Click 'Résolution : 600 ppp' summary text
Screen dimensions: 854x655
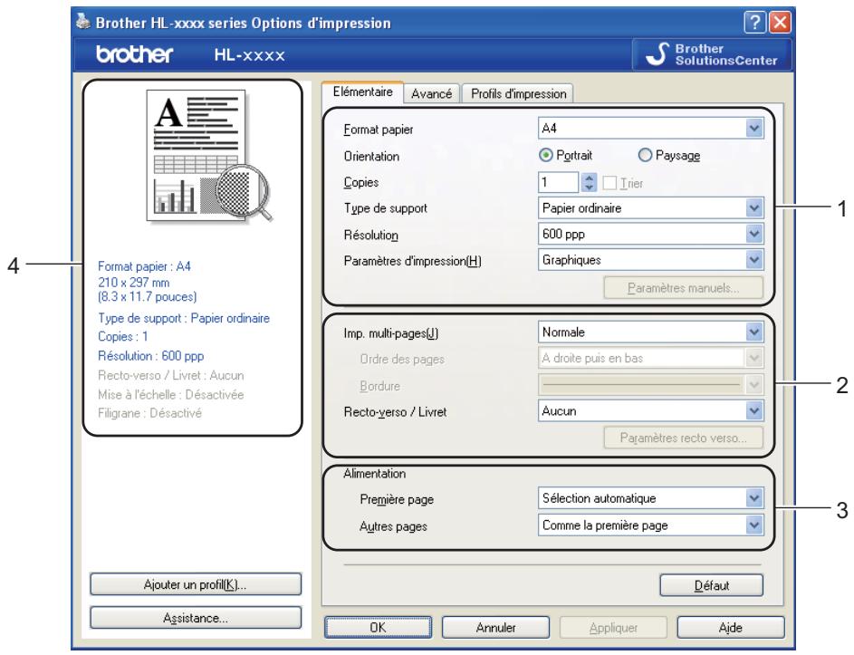click(151, 356)
